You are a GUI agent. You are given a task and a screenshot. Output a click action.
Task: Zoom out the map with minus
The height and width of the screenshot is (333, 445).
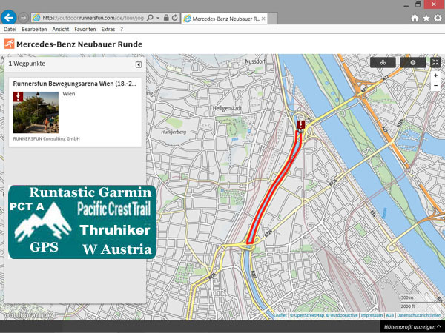[x=435, y=86]
